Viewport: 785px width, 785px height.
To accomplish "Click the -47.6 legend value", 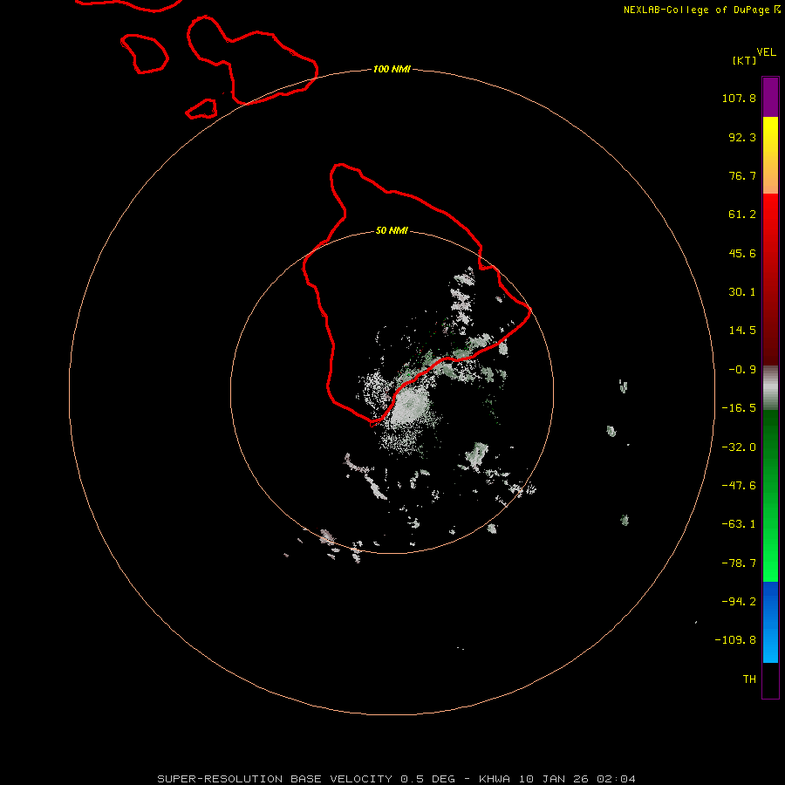I will tap(739, 486).
